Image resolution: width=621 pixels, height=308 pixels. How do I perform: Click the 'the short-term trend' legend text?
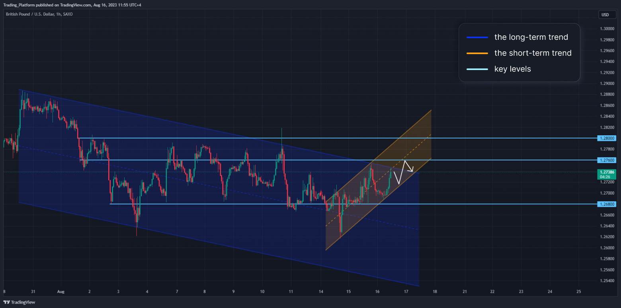[x=533, y=53]
